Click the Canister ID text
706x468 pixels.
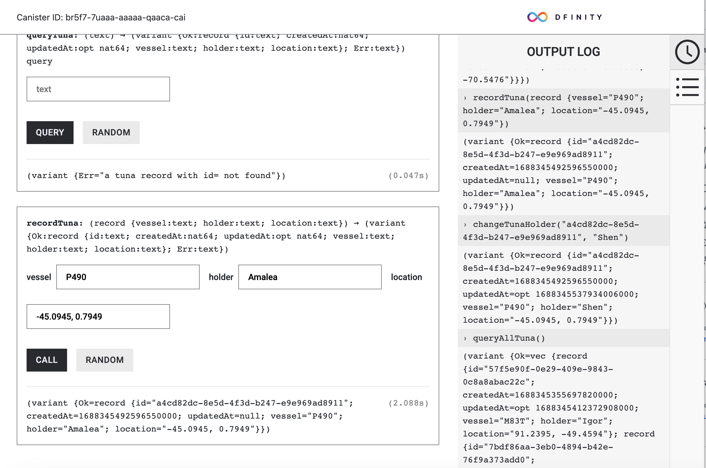[101, 17]
